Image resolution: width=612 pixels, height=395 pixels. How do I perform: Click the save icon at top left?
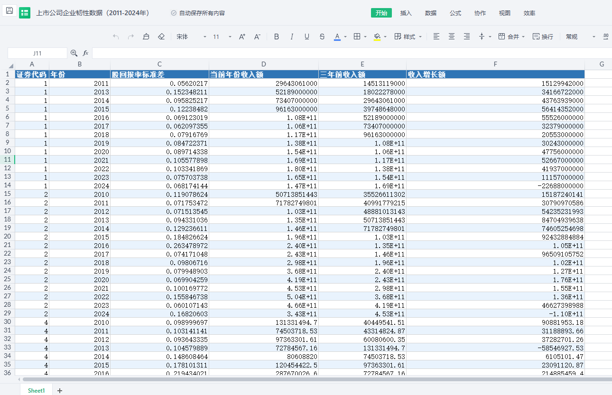9,11
